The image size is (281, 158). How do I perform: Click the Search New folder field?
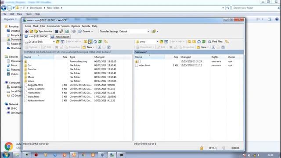(256, 8)
